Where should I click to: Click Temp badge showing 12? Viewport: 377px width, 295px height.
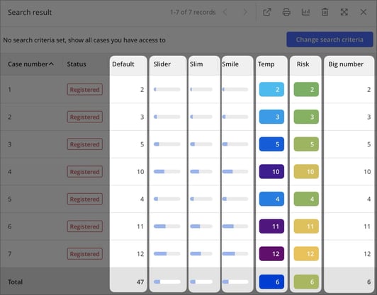271,254
